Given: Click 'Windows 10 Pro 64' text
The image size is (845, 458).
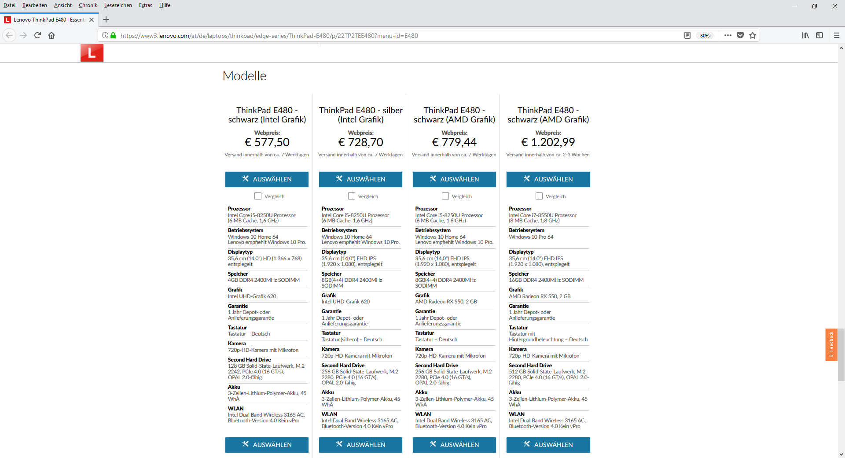Looking at the screenshot, I should (531, 237).
